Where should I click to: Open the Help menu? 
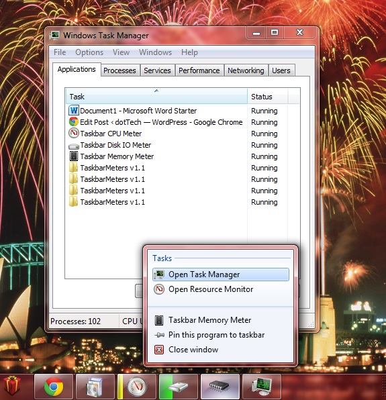click(189, 52)
